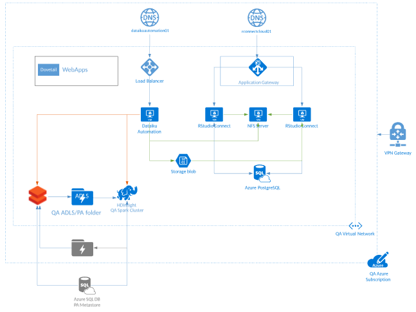Click the blue Dovetail box
This screenshot has width=416, height=312.
[48, 69]
